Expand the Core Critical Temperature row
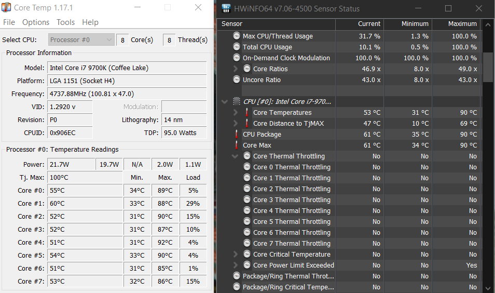This screenshot has width=495, height=293. point(235,254)
